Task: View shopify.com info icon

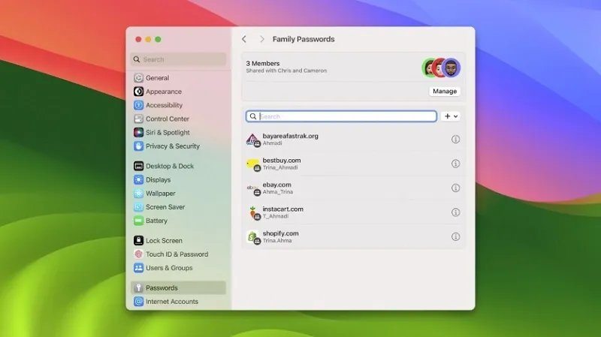Action: [455, 236]
